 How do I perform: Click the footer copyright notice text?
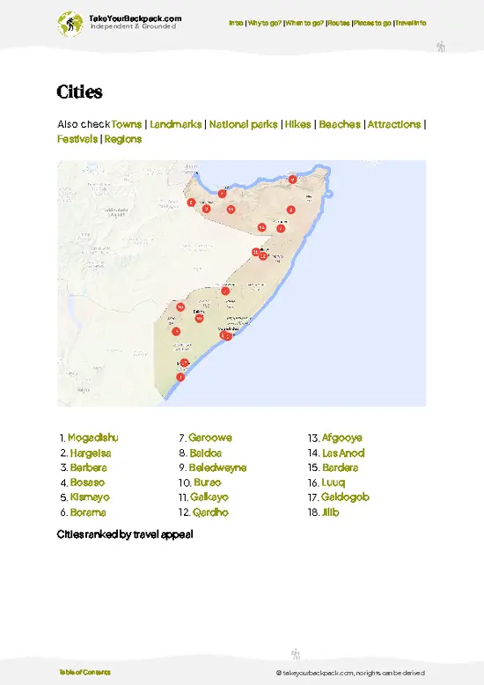pyautogui.click(x=350, y=673)
